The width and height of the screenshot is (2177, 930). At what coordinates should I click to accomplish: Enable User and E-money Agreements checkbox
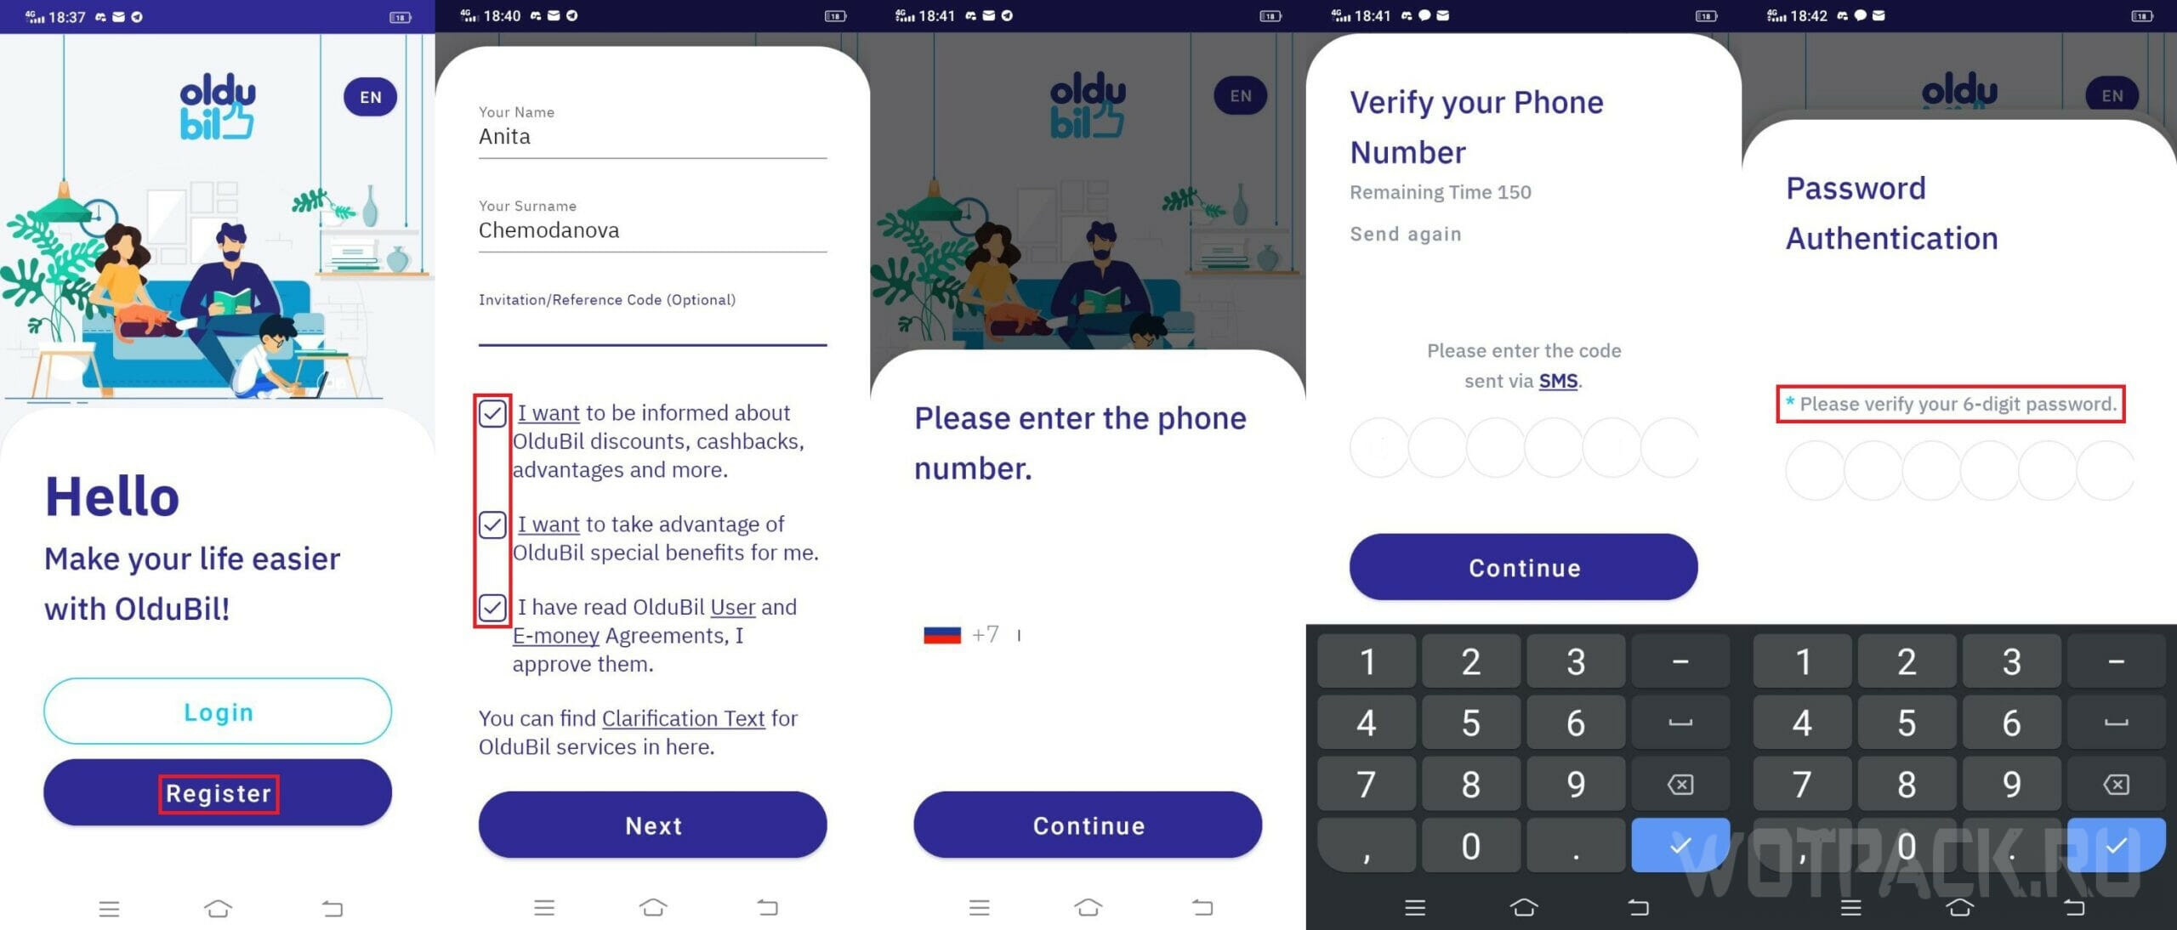coord(493,607)
